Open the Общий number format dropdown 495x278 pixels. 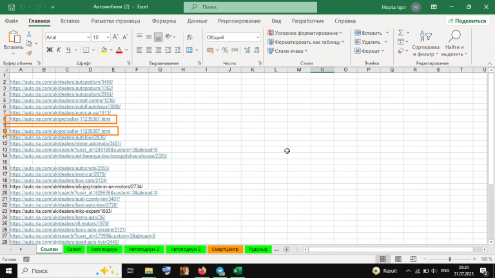tap(258, 37)
